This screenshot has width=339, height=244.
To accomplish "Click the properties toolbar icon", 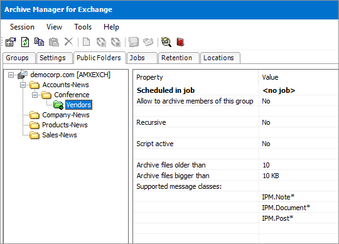I will point(11,42).
